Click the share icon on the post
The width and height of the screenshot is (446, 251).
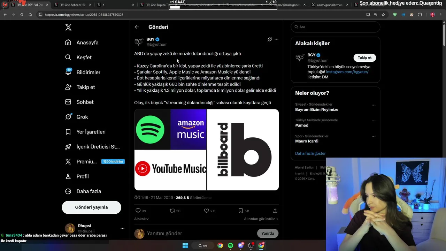(x=275, y=211)
